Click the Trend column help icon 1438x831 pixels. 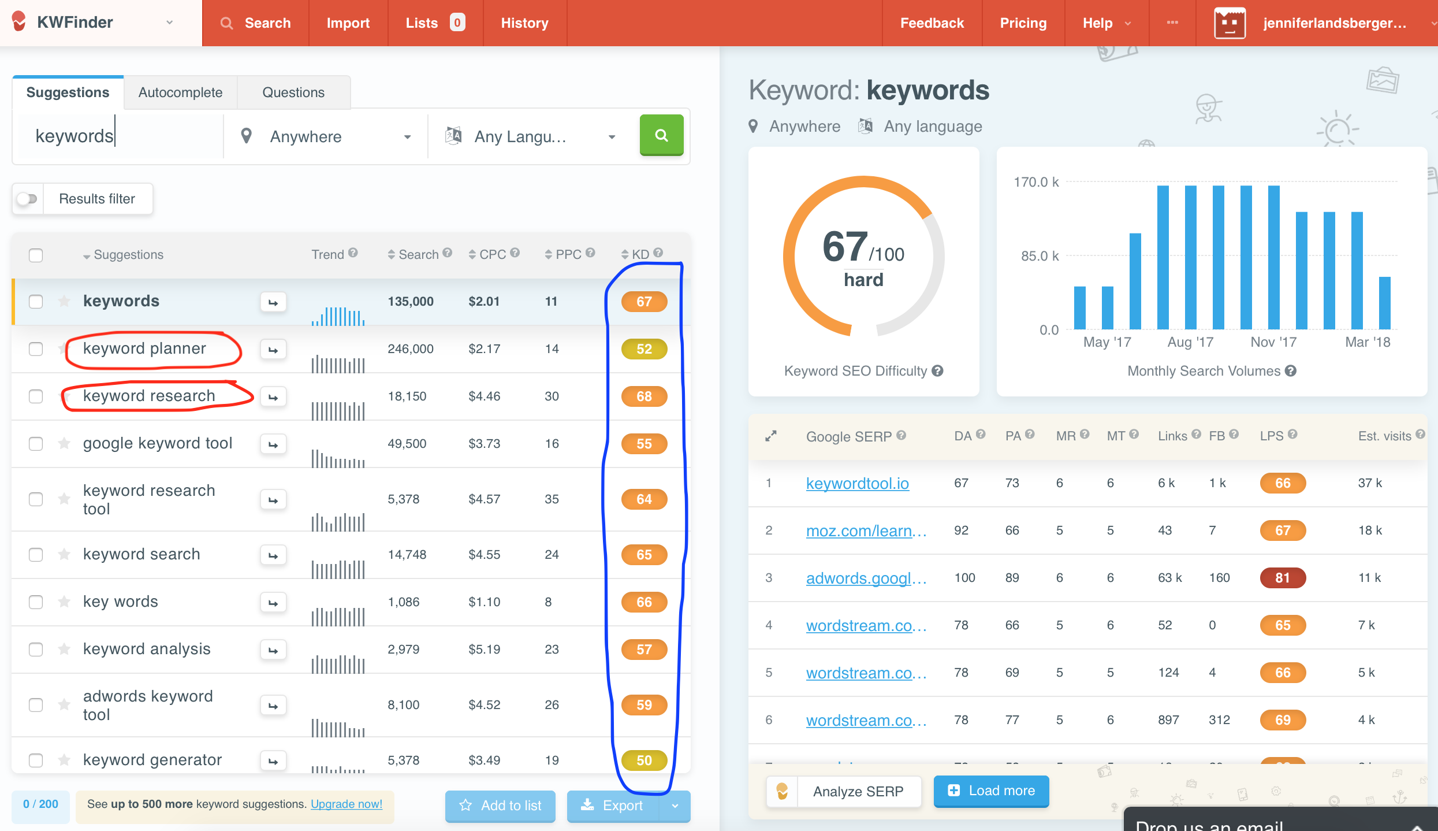[353, 253]
